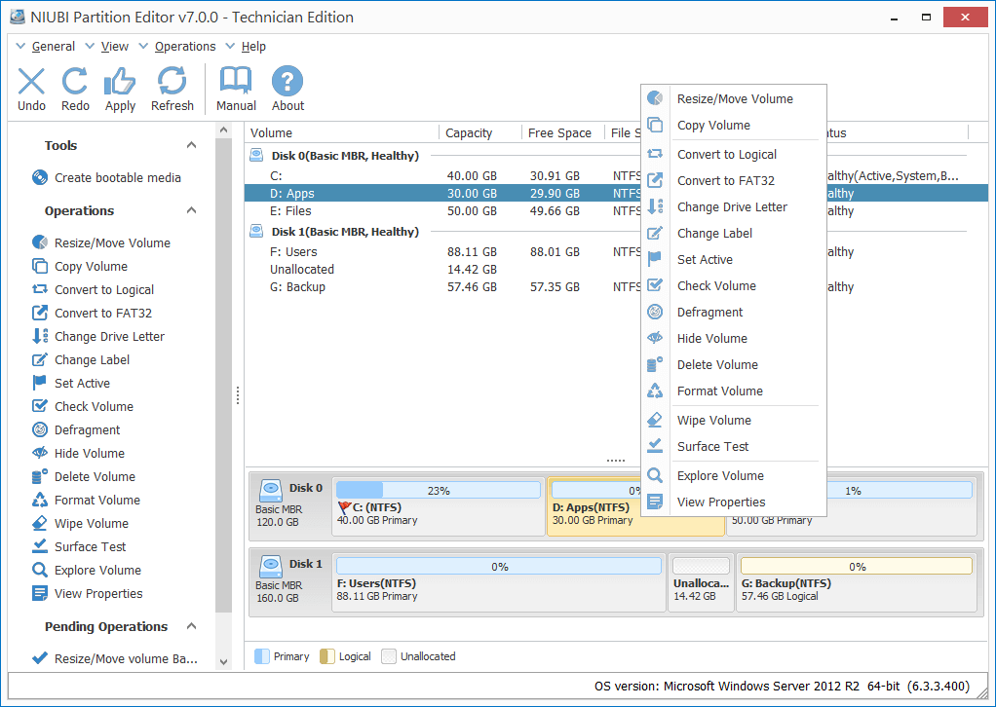996x707 pixels.
Task: Click the Undo toolbar icon
Action: (31, 81)
